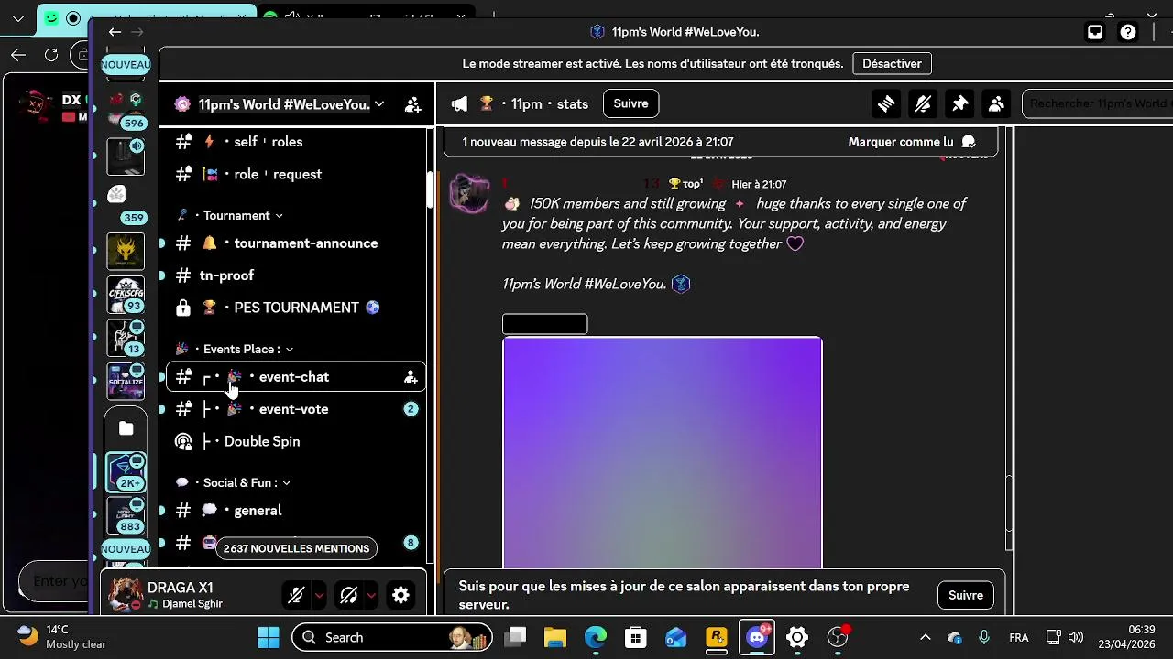Toggle microphone mute in user panel

[296, 595]
